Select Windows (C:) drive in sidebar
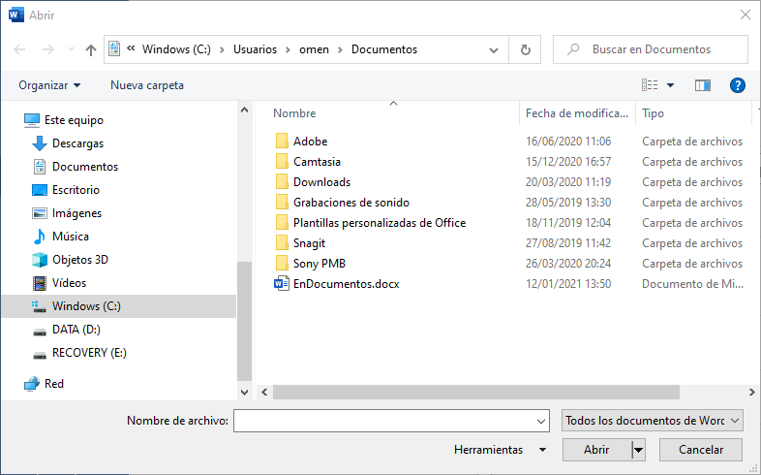Viewport: 761px width, 475px height. [118, 306]
